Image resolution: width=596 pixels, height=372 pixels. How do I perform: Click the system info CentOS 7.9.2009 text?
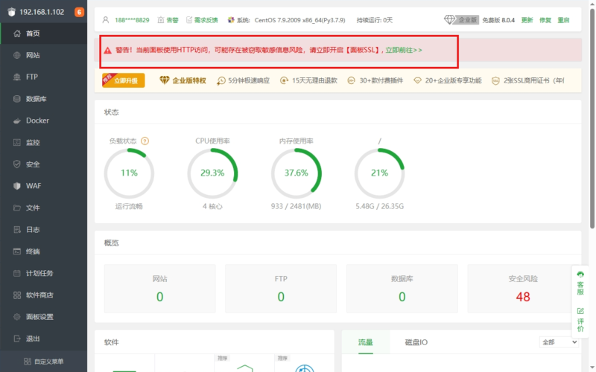click(x=300, y=20)
